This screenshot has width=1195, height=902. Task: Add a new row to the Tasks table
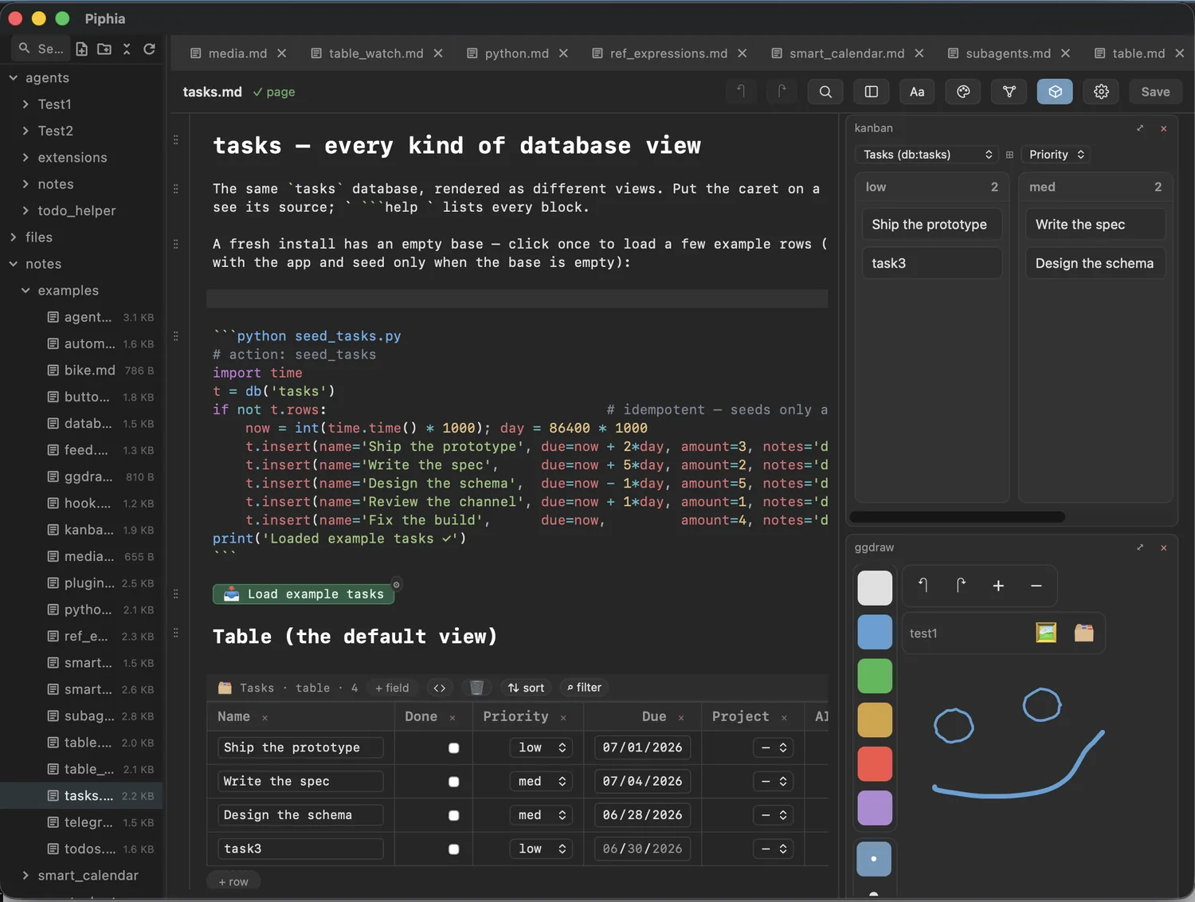click(x=233, y=882)
